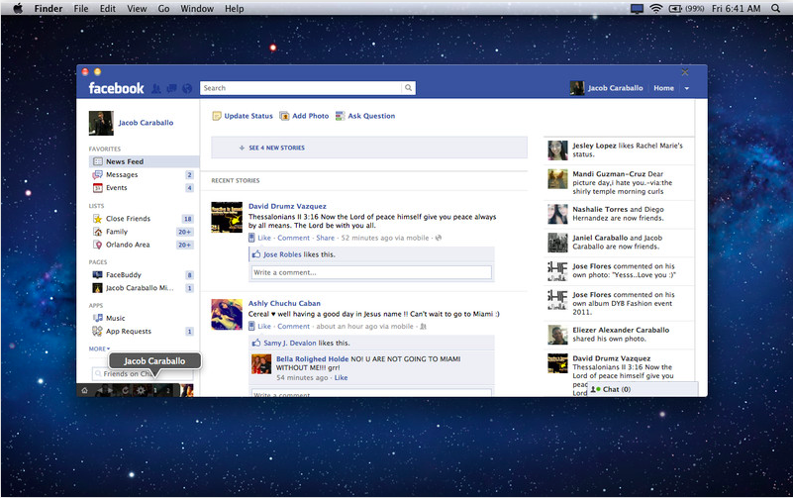Open Close Friends list
Screen dimensions: 793x498
point(128,219)
